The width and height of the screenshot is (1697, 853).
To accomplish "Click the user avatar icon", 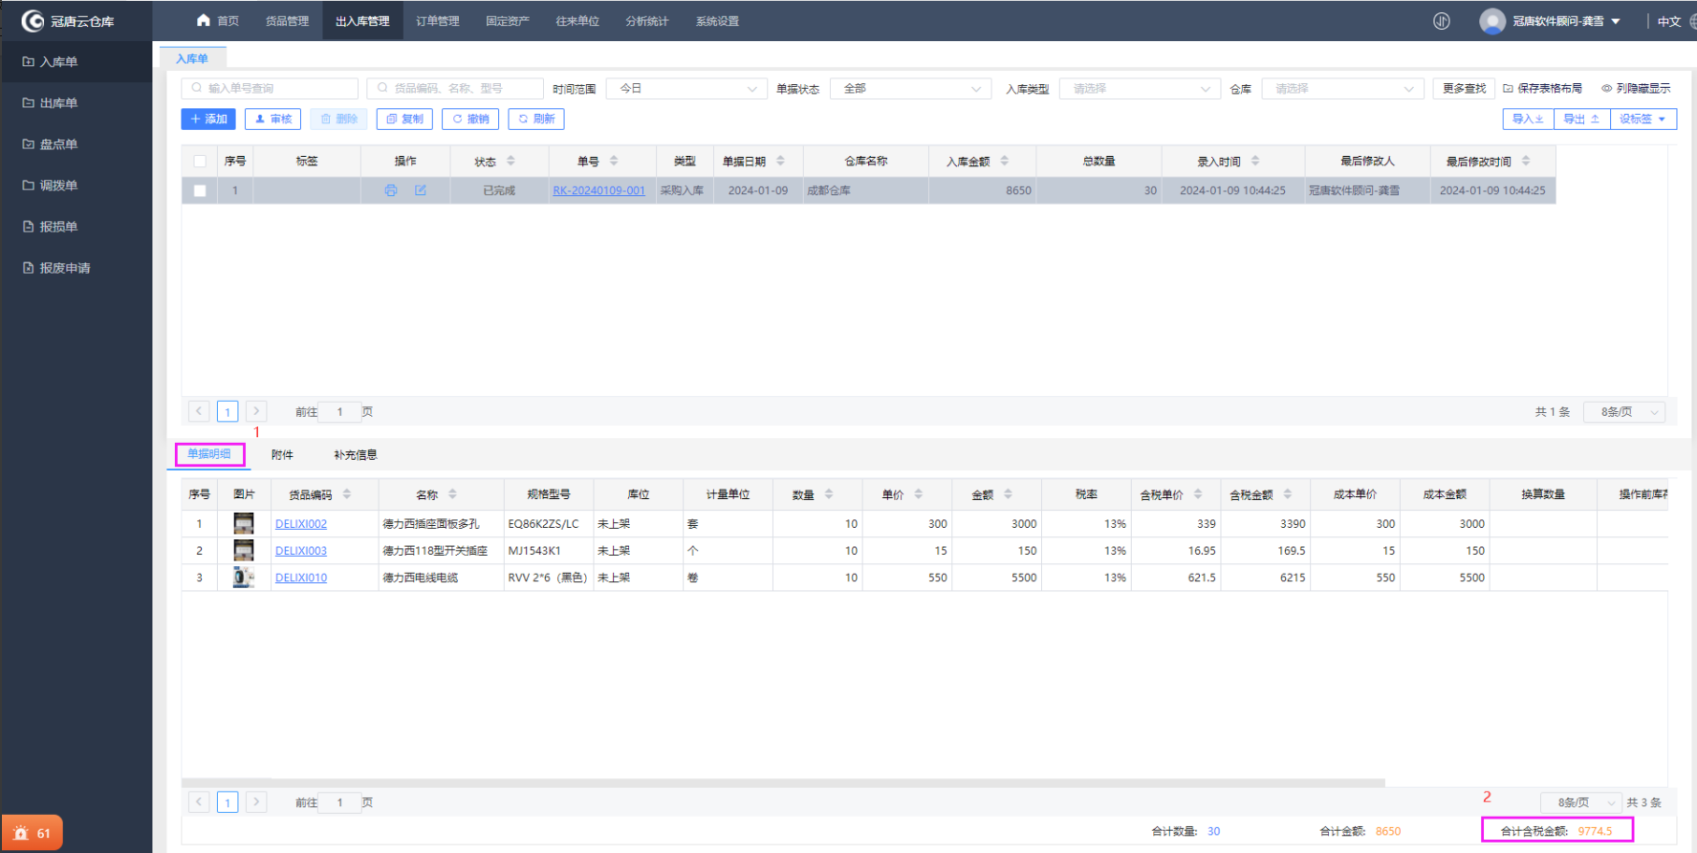I will tap(1491, 21).
